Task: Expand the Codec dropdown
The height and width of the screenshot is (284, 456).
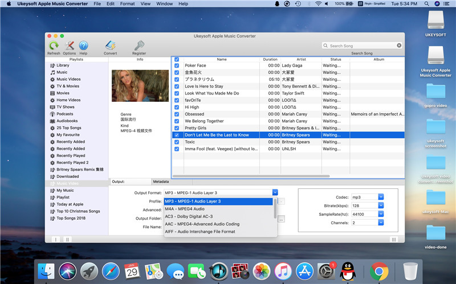Action: click(x=381, y=197)
